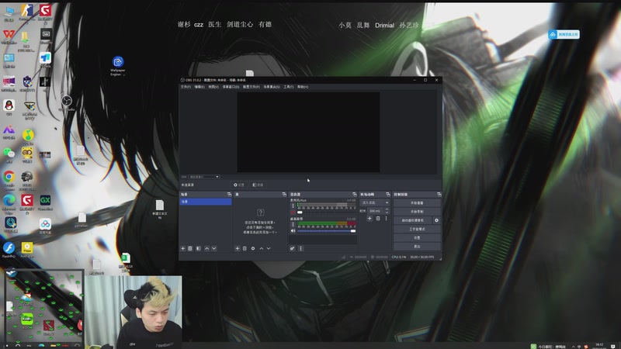This screenshot has height=349, width=621.
Task: Mute desktop audio speaker icon
Action: (x=293, y=230)
